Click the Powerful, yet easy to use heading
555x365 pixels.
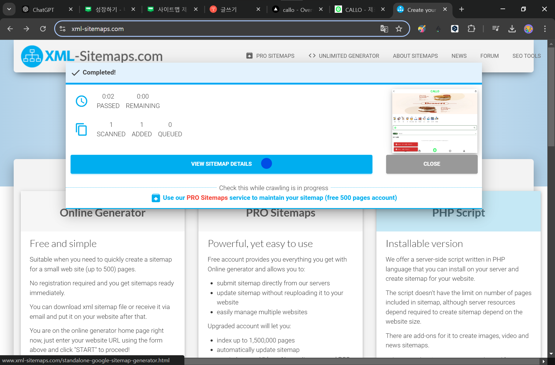[260, 244]
